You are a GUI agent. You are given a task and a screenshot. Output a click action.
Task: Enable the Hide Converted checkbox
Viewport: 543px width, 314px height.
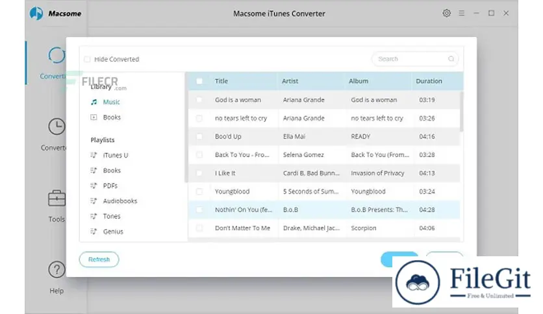(x=87, y=59)
